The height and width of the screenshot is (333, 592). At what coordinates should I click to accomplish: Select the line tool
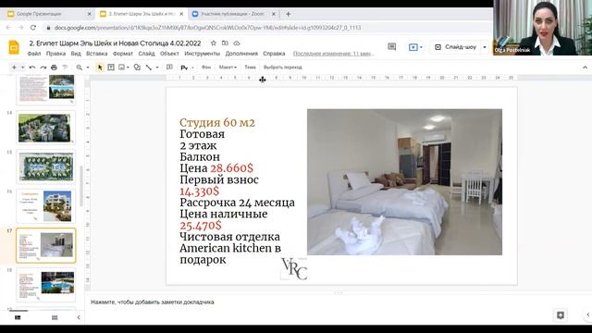(149, 68)
